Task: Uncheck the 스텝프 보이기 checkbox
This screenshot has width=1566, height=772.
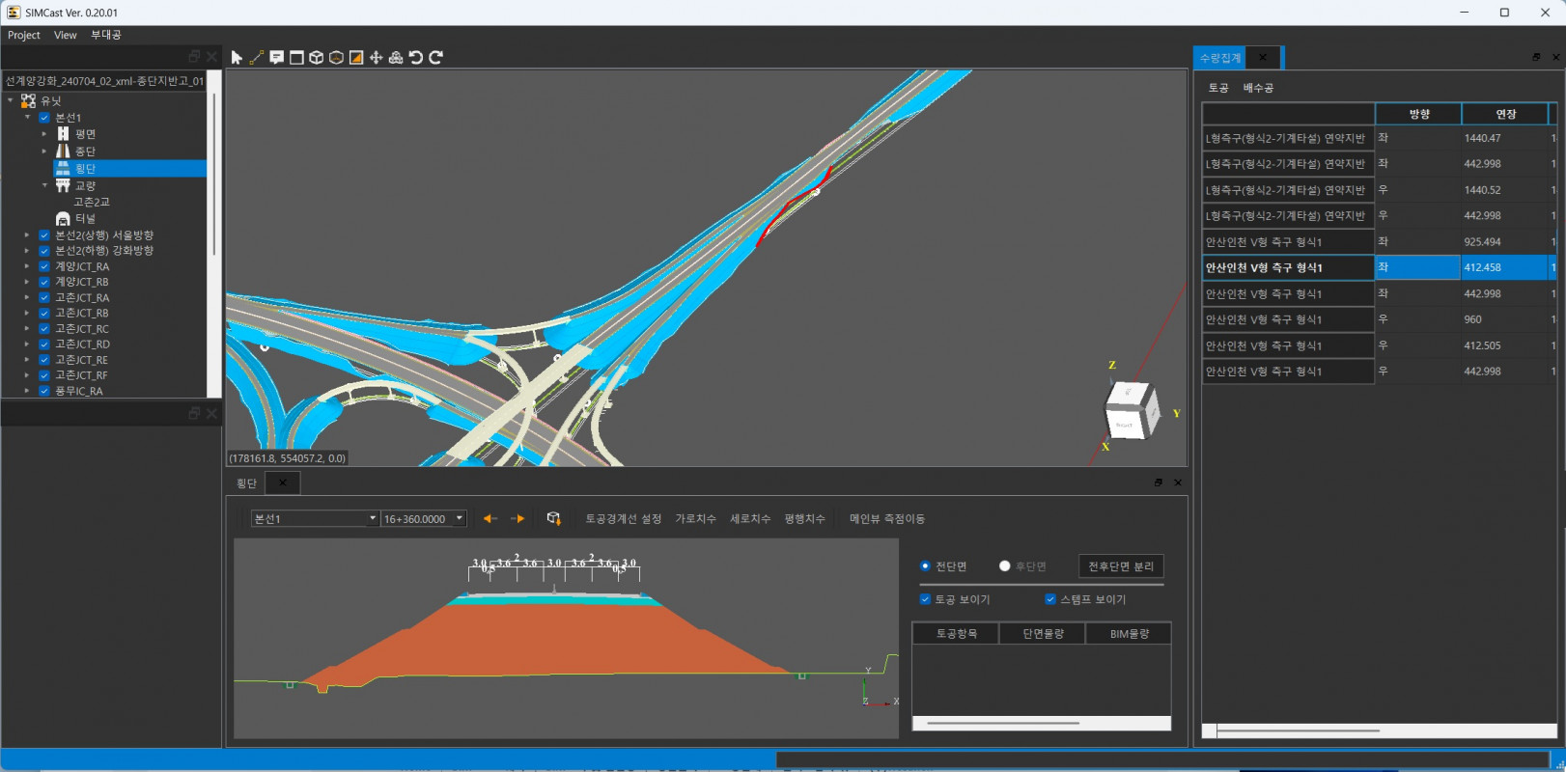Action: click(1050, 599)
